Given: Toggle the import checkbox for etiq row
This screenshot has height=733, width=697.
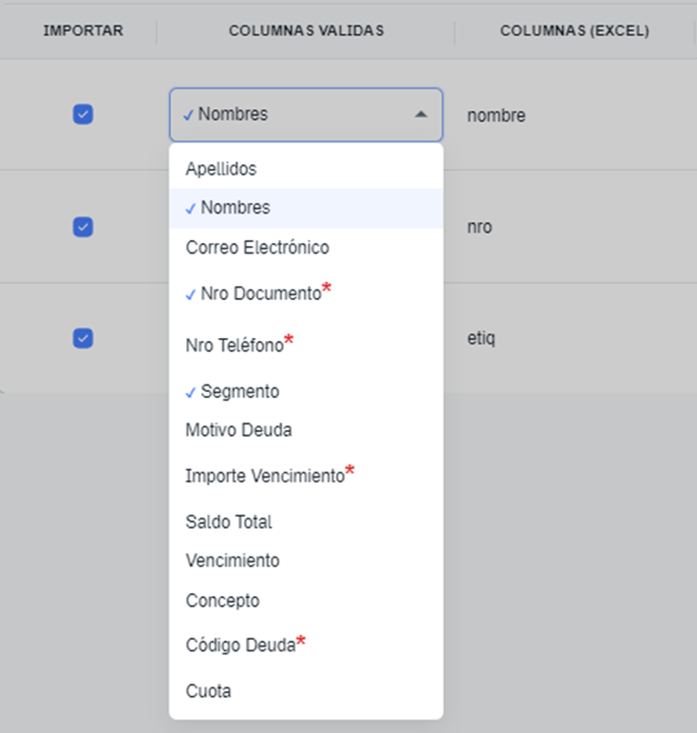Looking at the screenshot, I should [x=84, y=338].
